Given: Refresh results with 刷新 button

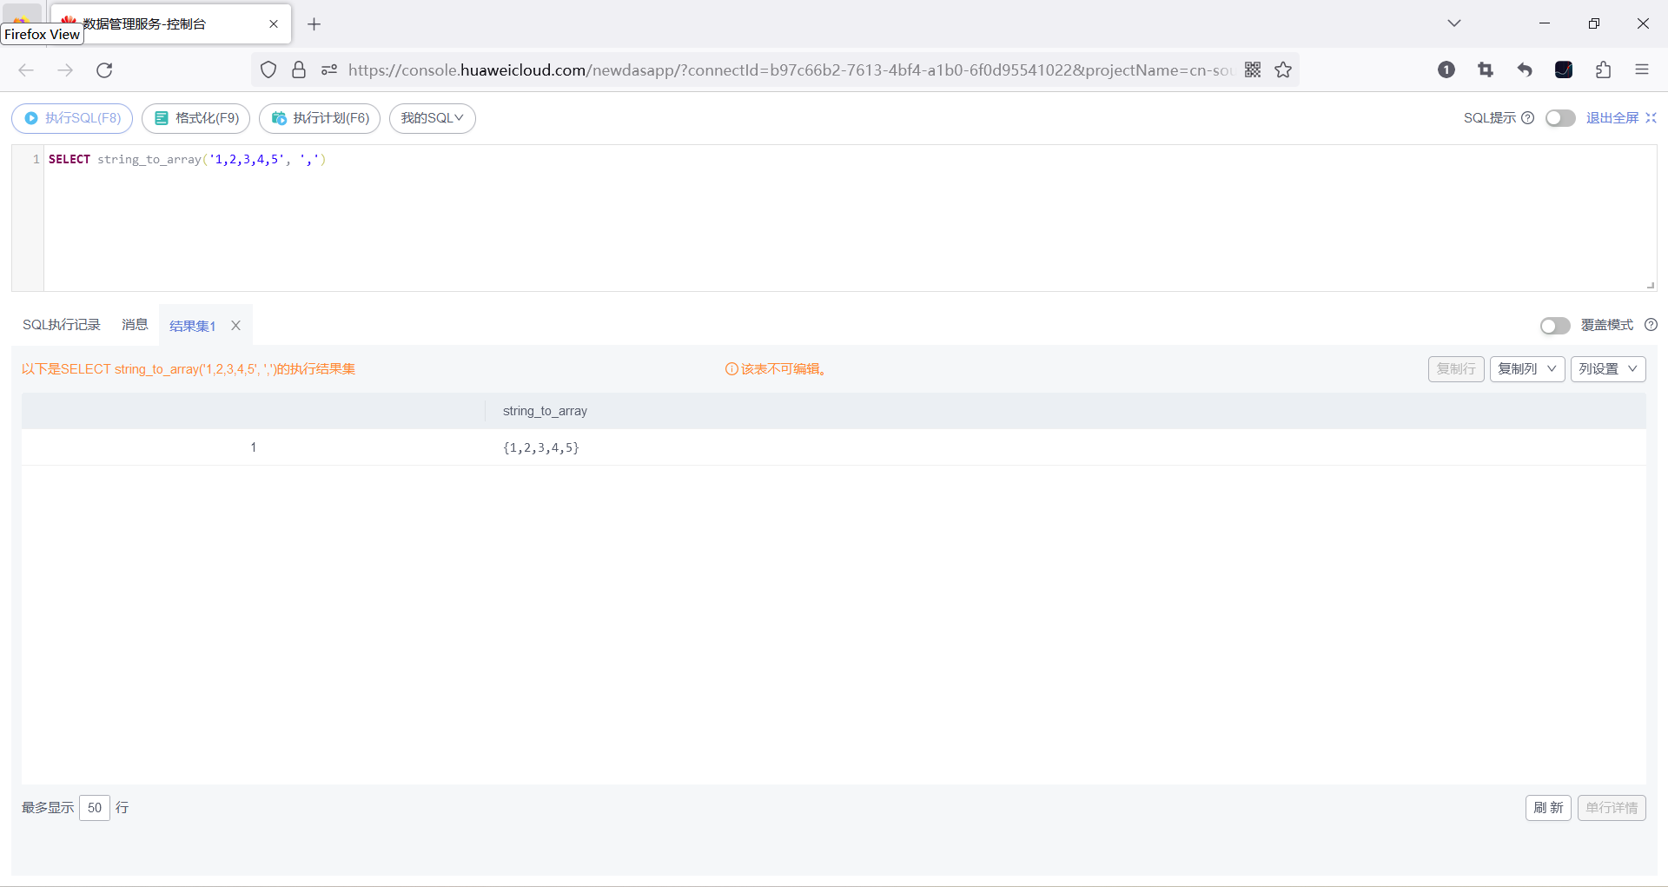Looking at the screenshot, I should coord(1548,808).
